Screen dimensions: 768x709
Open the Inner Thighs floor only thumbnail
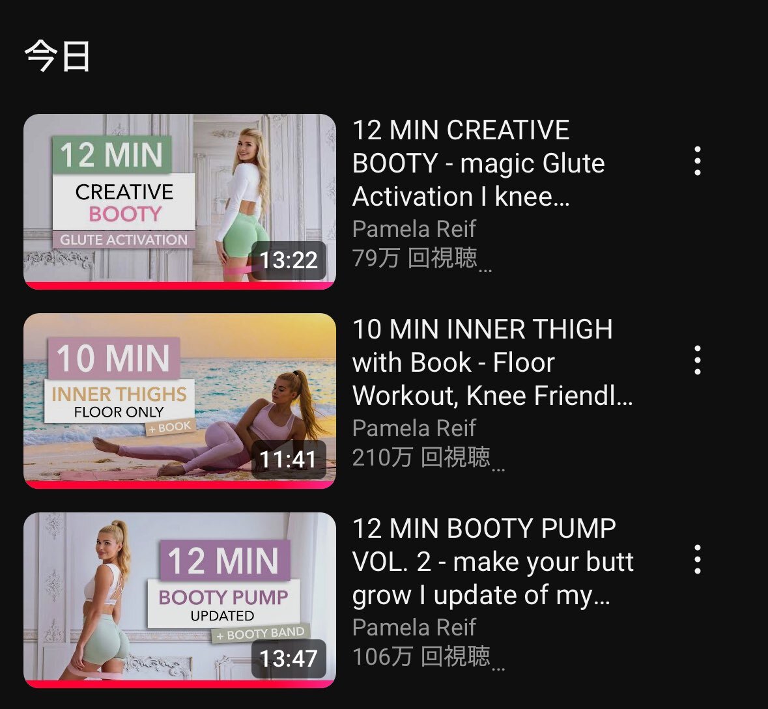click(180, 400)
